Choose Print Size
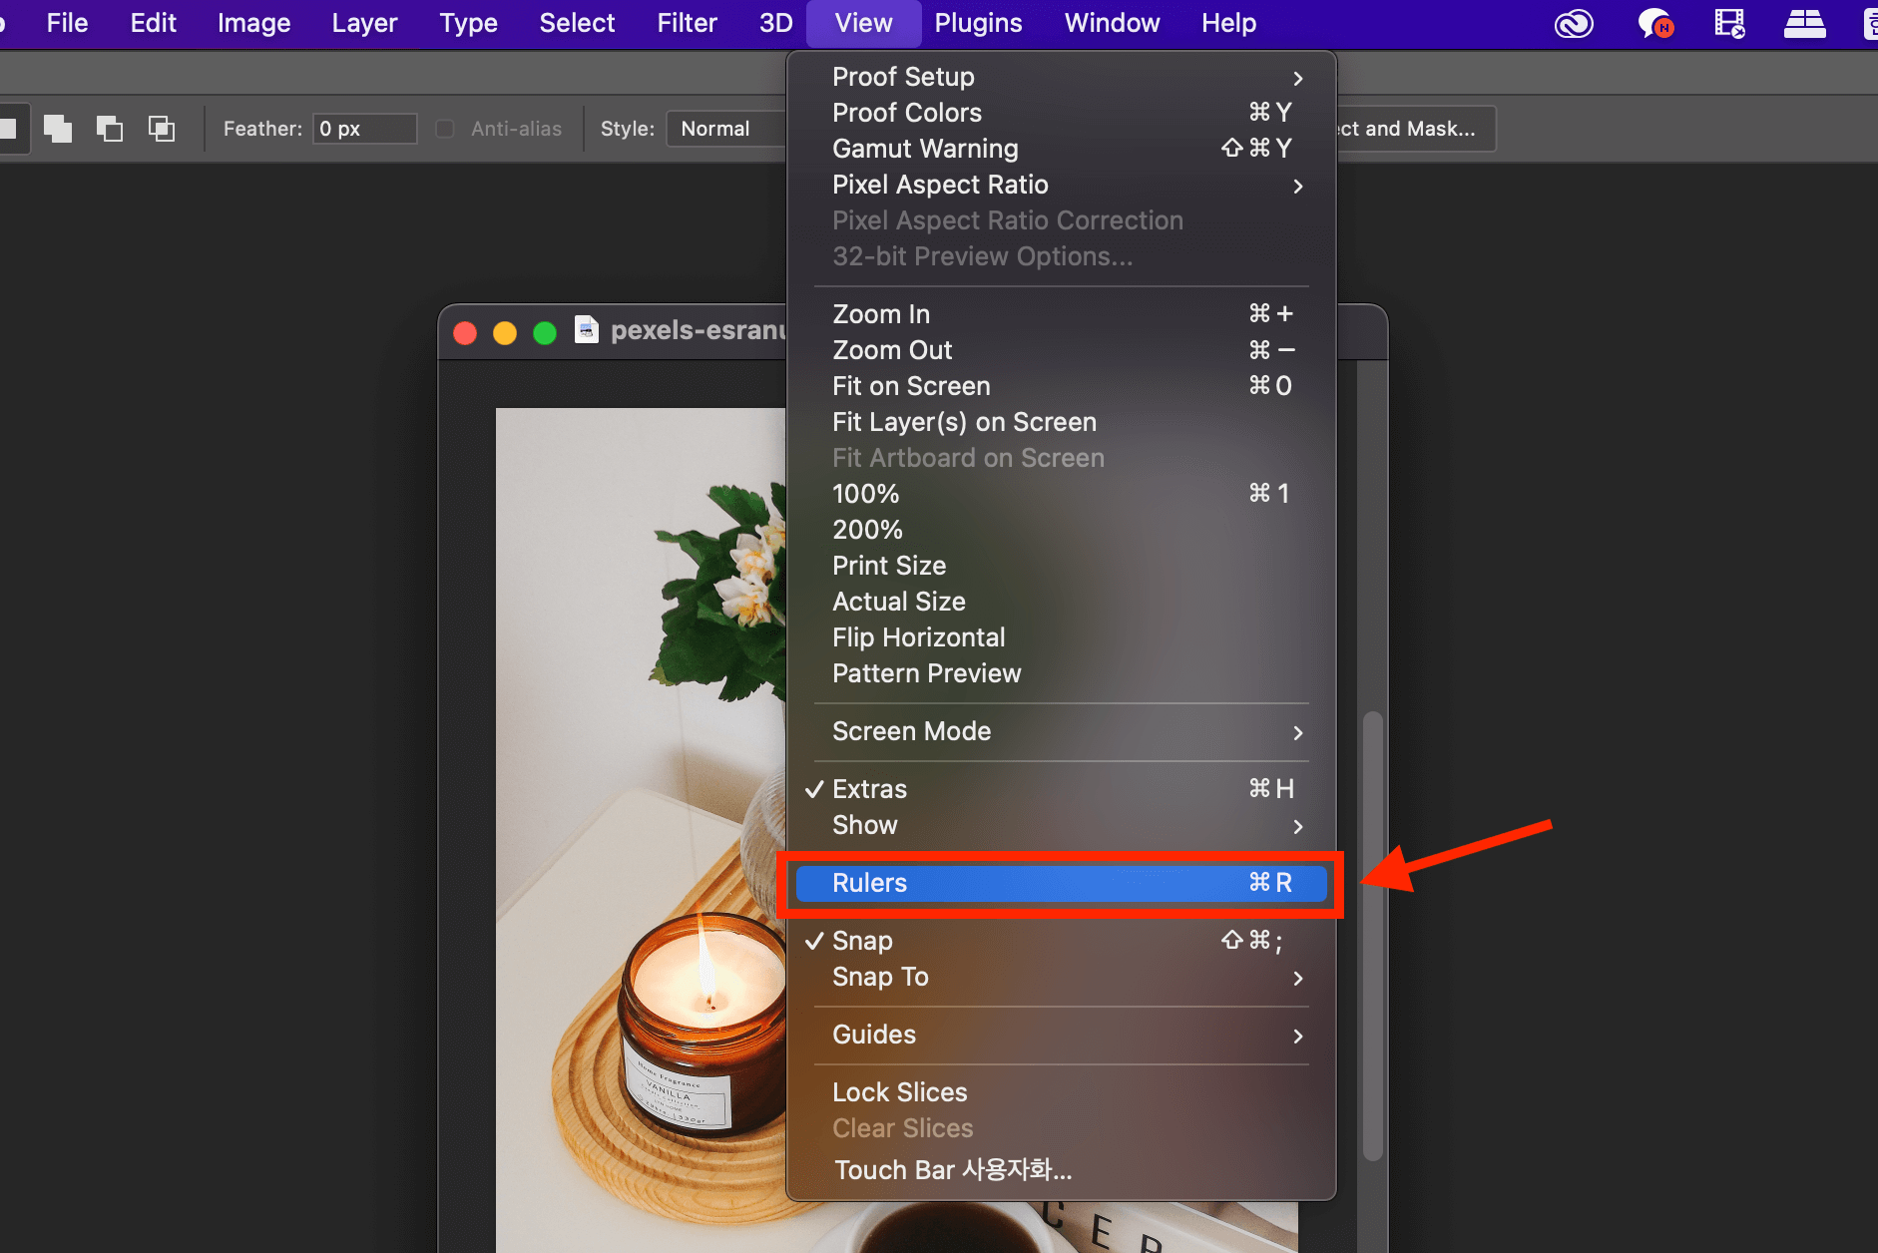 (1061, 566)
